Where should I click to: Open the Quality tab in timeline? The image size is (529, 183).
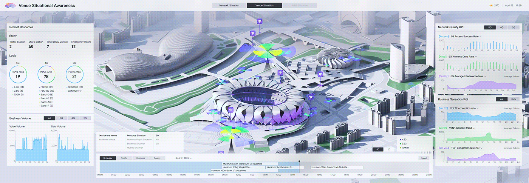pos(157,158)
